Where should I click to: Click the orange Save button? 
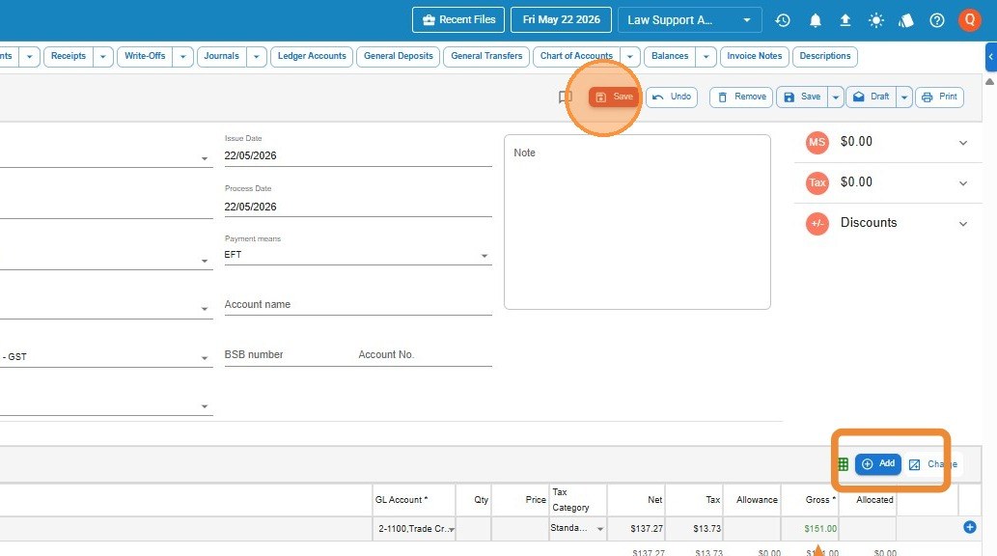click(614, 97)
